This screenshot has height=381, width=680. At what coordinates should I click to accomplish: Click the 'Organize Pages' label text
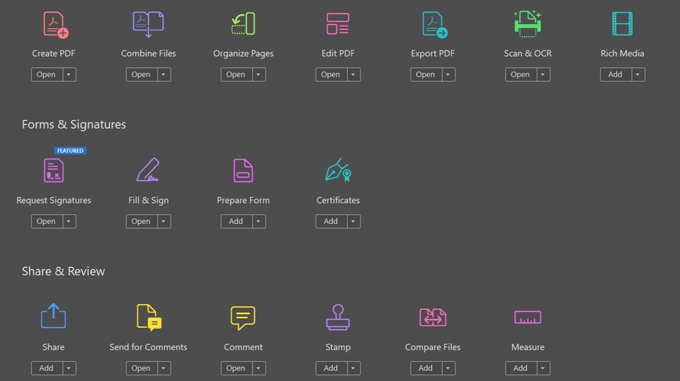(x=243, y=54)
